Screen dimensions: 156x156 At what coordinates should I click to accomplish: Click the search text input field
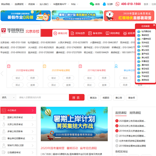42,97
